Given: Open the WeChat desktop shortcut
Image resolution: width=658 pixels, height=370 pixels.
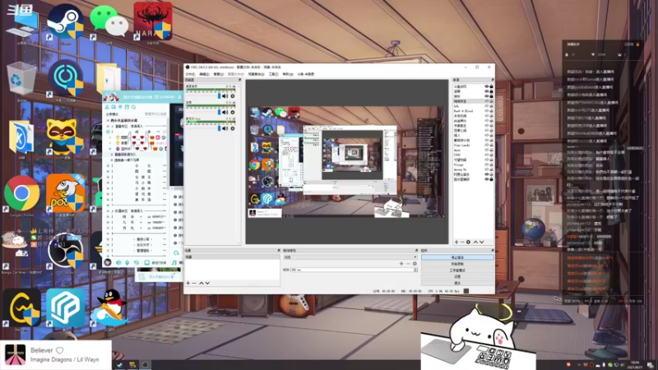Looking at the screenshot, I should pos(109,22).
